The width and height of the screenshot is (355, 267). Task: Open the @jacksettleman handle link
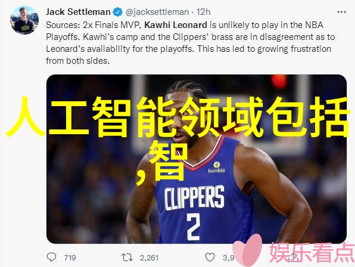pyautogui.click(x=157, y=12)
